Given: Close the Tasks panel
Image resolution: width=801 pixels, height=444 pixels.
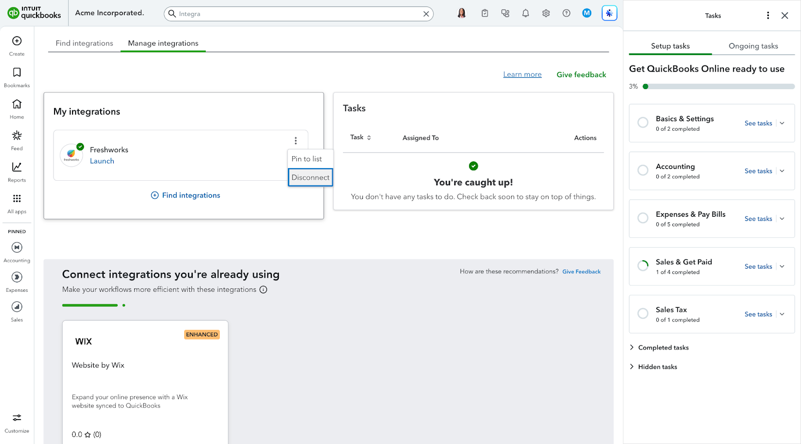Looking at the screenshot, I should point(784,16).
